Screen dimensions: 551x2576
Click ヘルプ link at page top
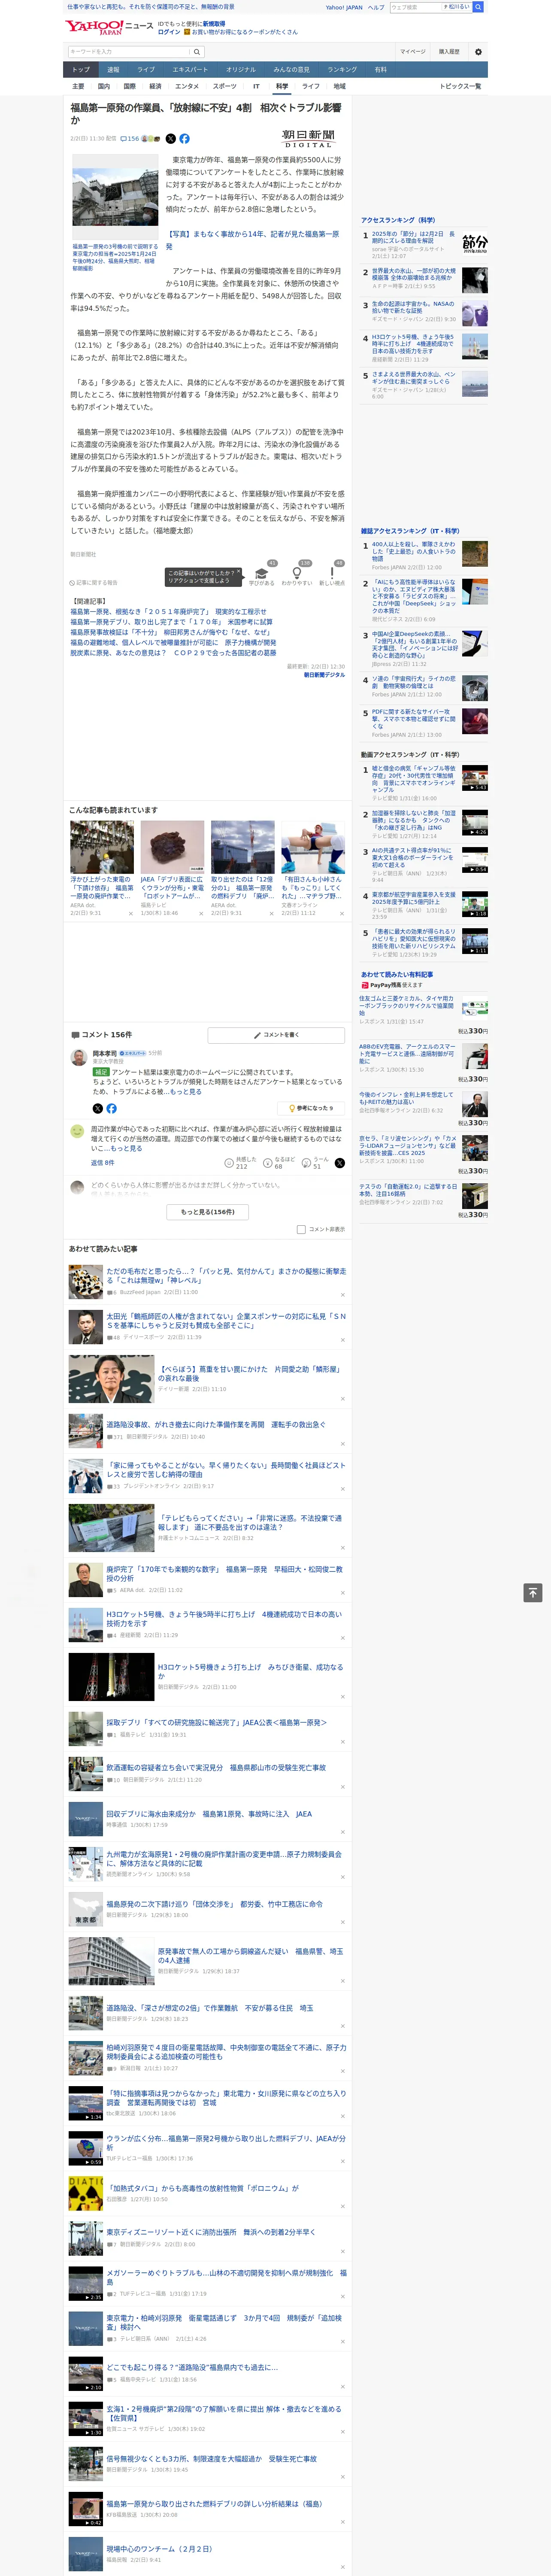pos(376,7)
